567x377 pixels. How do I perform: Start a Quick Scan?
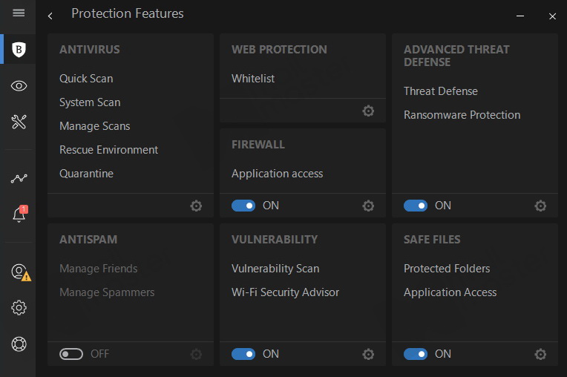(86, 79)
